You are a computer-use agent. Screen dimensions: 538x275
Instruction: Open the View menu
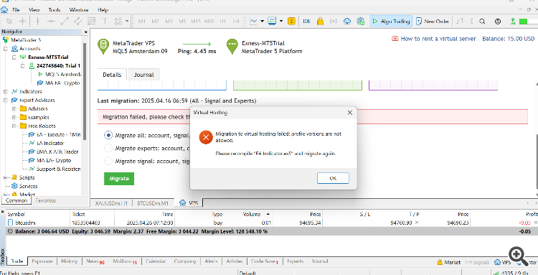pos(34,10)
